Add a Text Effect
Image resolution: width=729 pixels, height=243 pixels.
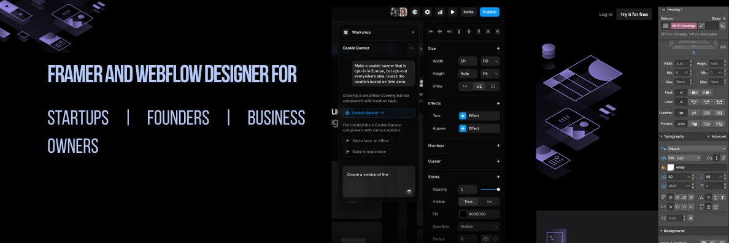479,116
